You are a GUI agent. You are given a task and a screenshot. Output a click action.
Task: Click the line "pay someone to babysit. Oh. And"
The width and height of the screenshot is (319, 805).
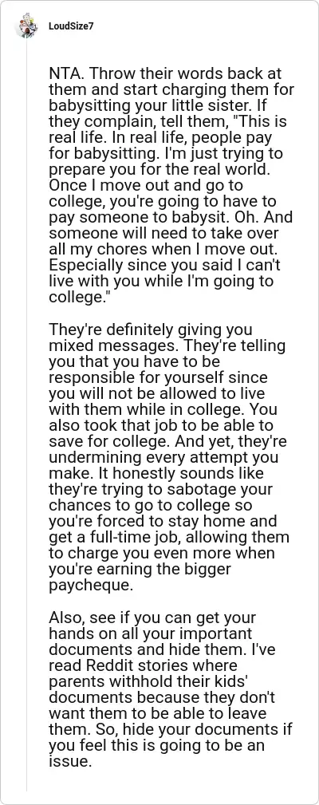coord(171,218)
